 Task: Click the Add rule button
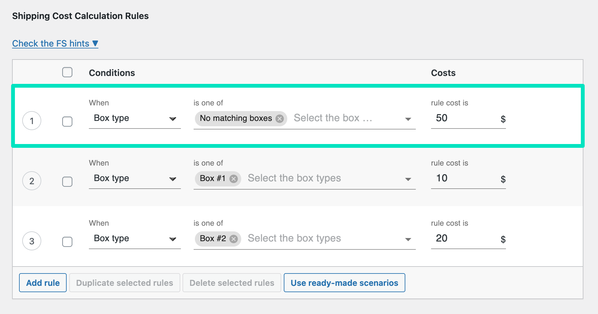click(x=43, y=283)
